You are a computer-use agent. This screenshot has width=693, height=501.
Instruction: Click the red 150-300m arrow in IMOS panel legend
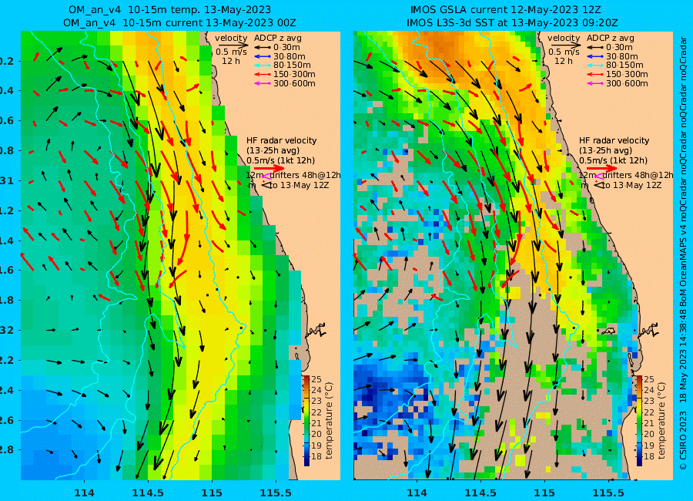pos(595,74)
